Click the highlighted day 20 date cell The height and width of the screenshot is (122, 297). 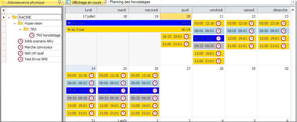(x=176, y=16)
